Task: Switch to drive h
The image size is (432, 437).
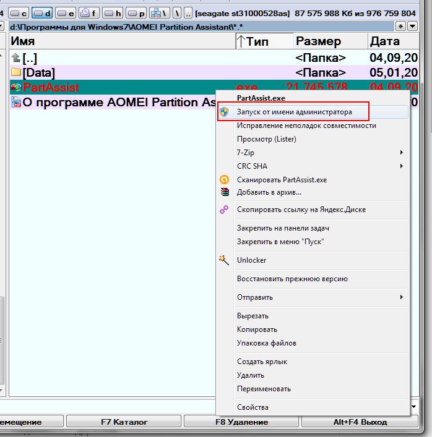Action: [x=113, y=13]
